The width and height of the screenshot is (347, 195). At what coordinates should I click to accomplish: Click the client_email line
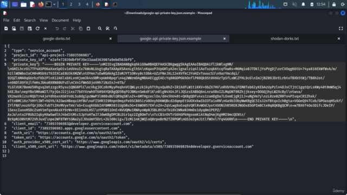click(73, 124)
